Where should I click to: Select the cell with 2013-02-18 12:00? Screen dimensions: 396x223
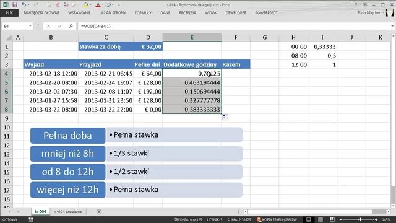tap(51, 74)
